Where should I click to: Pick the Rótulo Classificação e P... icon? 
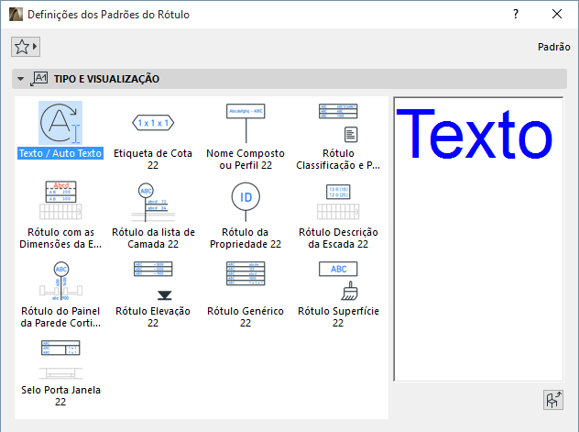click(338, 123)
